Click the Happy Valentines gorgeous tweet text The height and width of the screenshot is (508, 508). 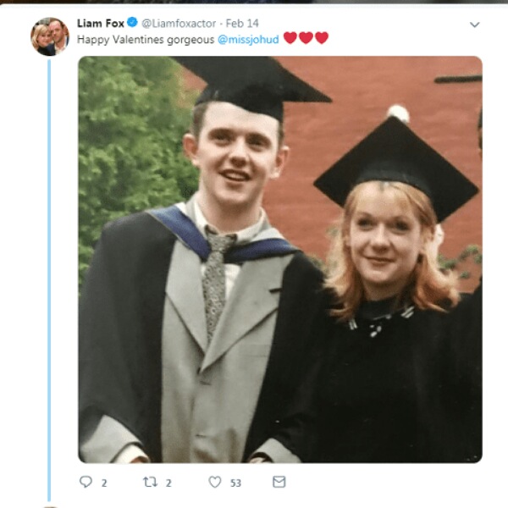point(146,40)
